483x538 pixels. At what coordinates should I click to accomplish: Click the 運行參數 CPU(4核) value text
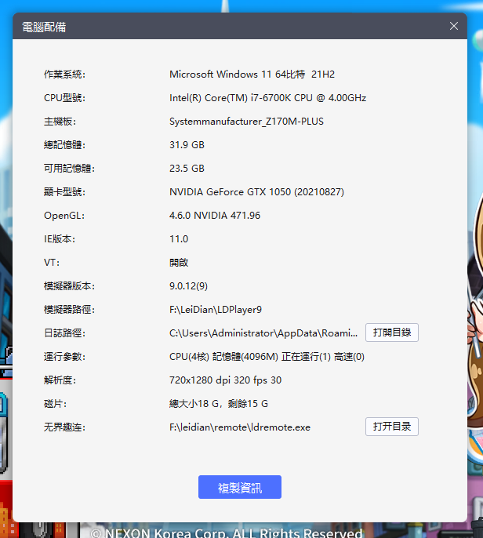point(267,357)
